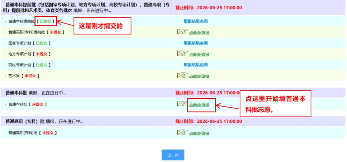Select the 高校专项计划 row label

pyautogui.click(x=19, y=65)
